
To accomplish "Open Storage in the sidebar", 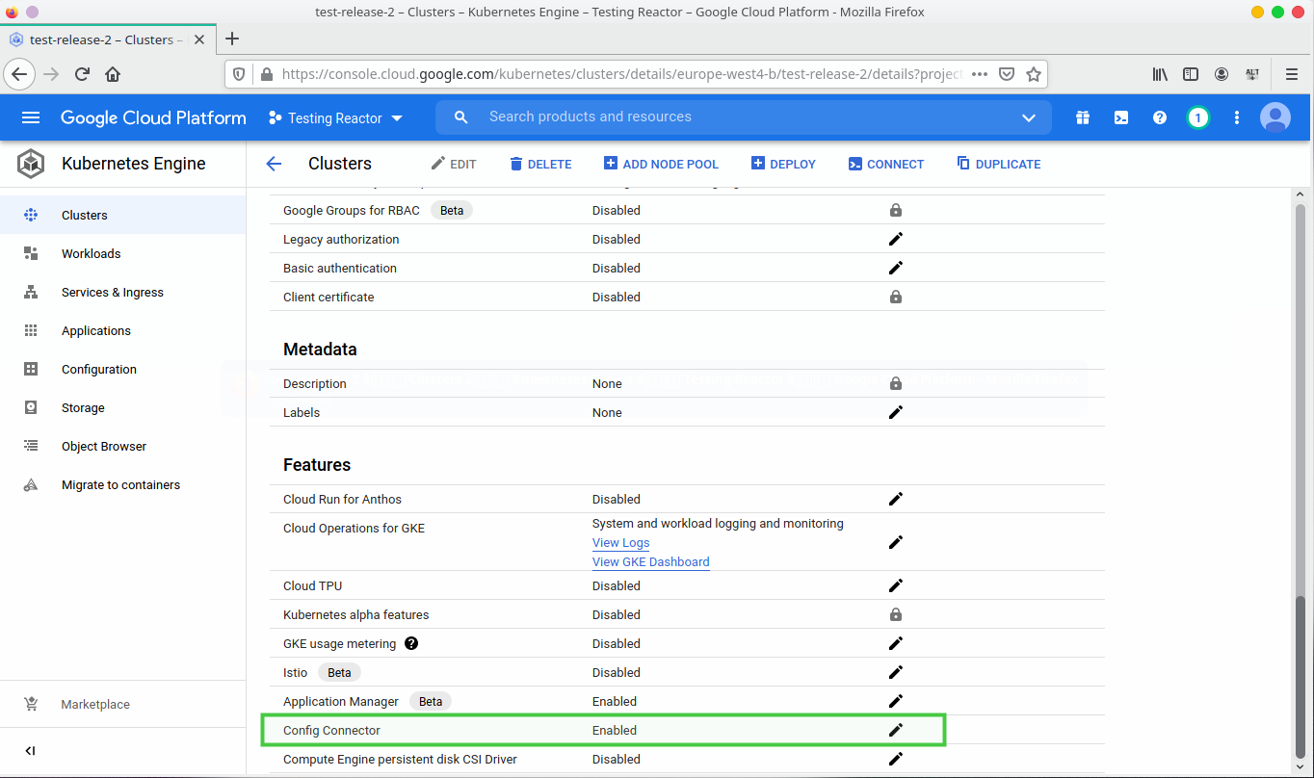I will [123, 407].
